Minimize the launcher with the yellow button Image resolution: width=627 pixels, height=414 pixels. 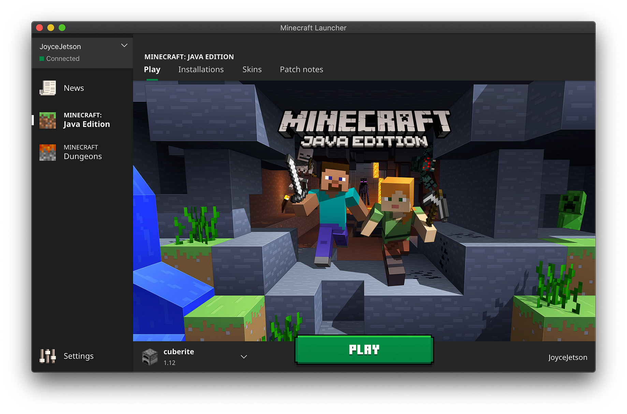(51, 28)
